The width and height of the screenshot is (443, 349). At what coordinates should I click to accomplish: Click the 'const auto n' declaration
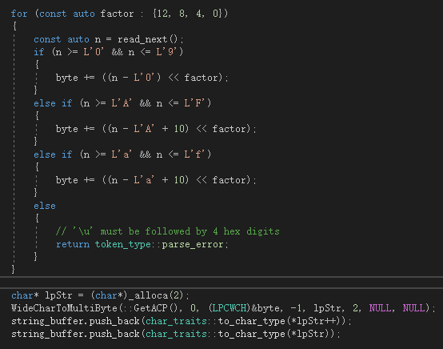pos(67,39)
